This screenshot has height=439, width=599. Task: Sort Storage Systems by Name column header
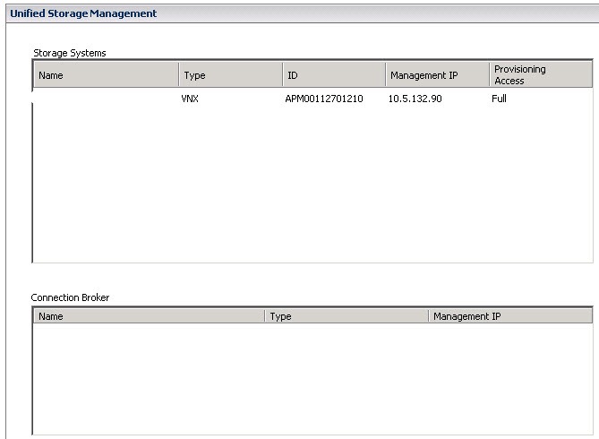[105, 75]
